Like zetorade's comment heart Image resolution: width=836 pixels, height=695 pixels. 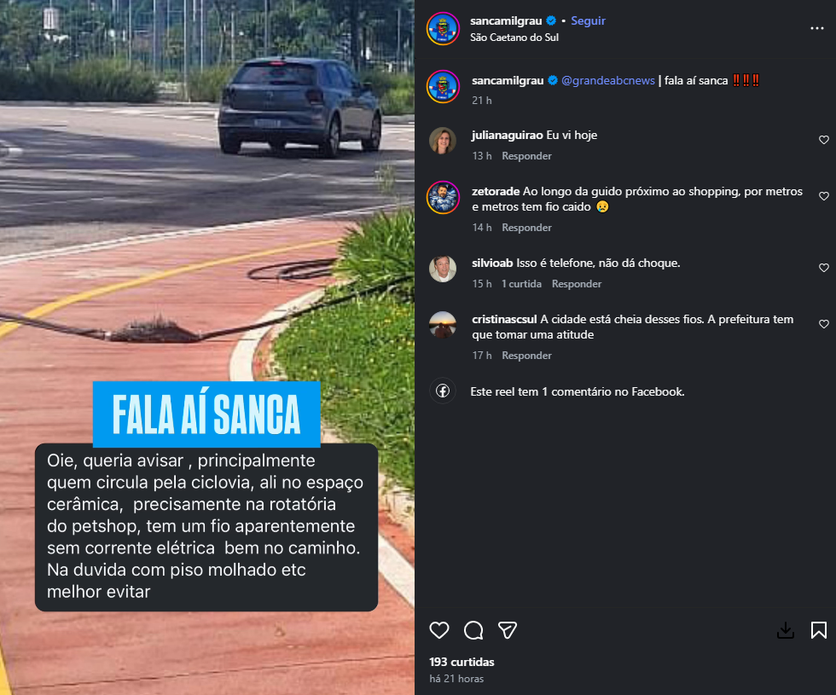click(x=824, y=196)
